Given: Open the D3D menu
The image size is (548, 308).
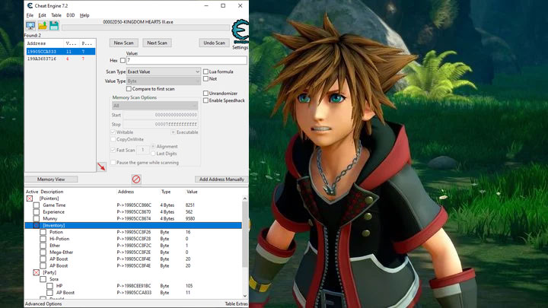Looking at the screenshot, I should click(71, 15).
